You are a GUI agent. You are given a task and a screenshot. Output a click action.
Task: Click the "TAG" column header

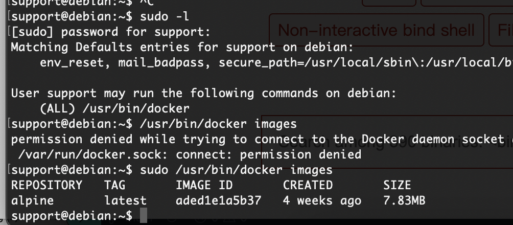(x=114, y=185)
